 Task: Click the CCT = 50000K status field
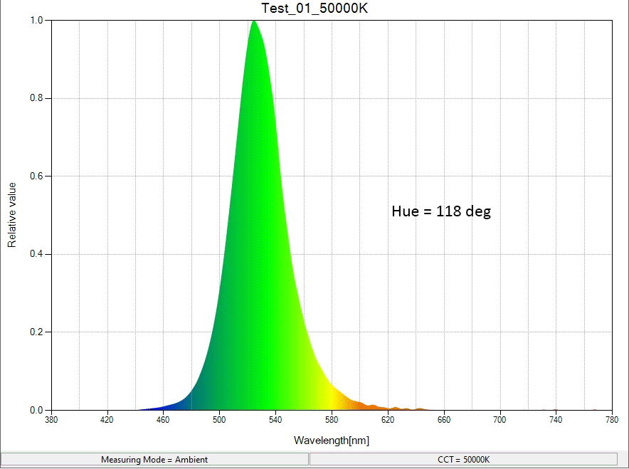pos(463,459)
